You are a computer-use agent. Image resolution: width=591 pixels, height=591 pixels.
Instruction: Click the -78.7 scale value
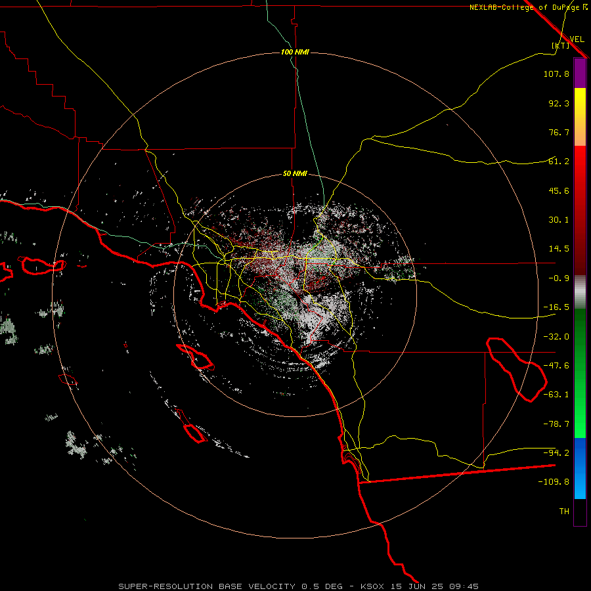point(556,424)
